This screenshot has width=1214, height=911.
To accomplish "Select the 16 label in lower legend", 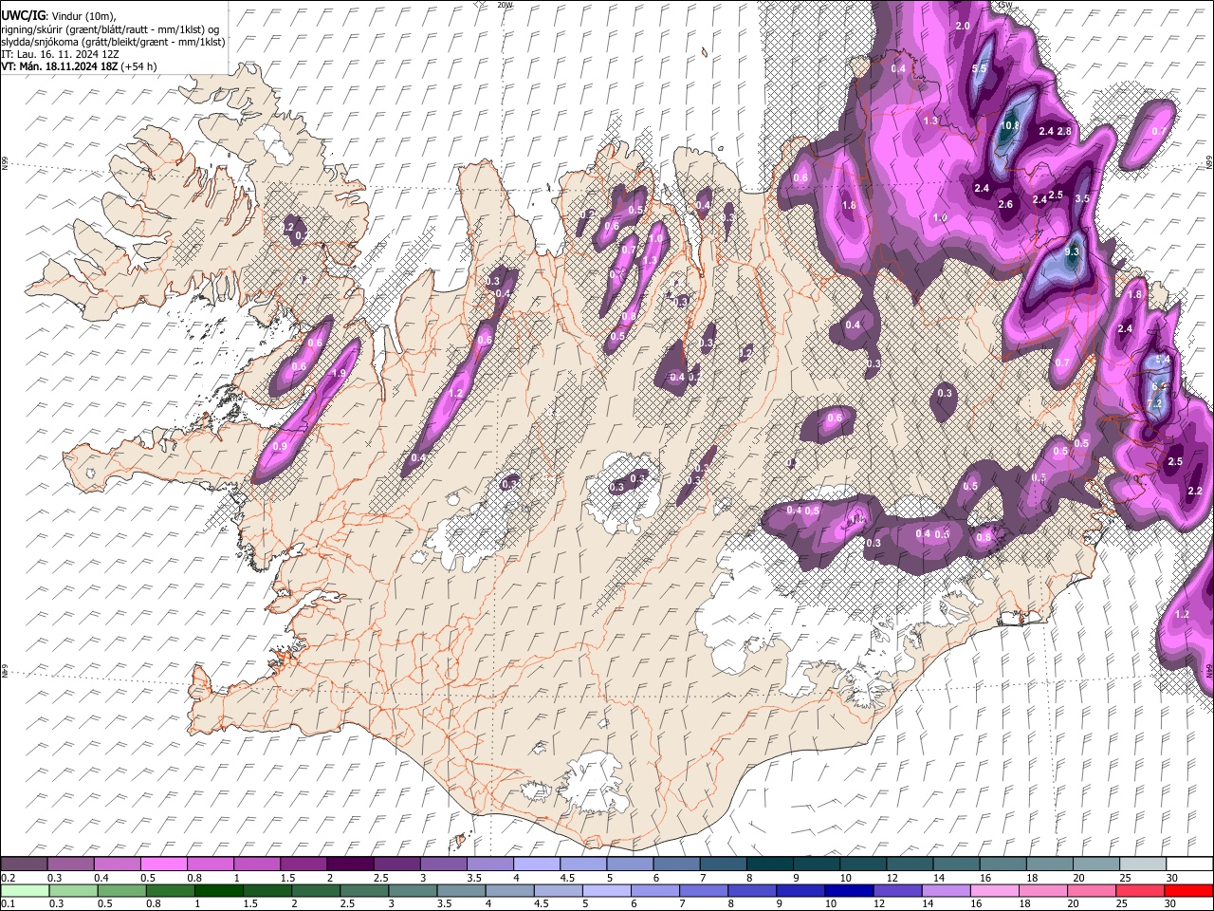I will tap(977, 903).
